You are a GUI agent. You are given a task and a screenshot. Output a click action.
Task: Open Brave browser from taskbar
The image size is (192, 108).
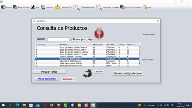coord(58,105)
